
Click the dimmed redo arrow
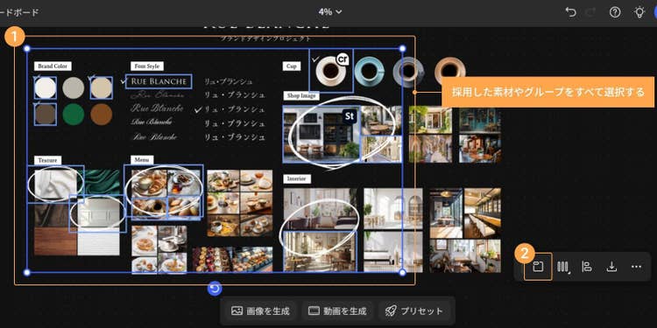(x=590, y=12)
